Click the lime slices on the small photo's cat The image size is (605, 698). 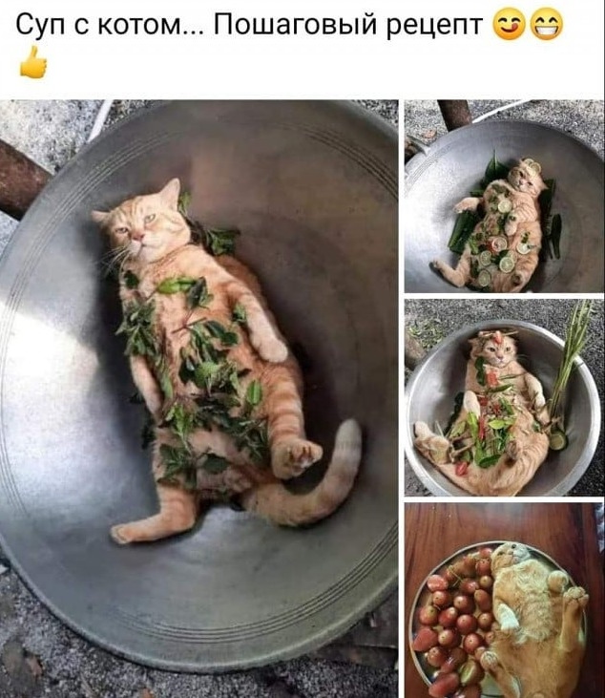tap(500, 247)
